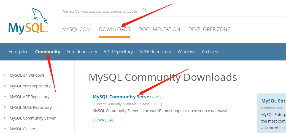The image size is (286, 133).
Task: Click the search field with the database tagline
Action: coord(99,11)
